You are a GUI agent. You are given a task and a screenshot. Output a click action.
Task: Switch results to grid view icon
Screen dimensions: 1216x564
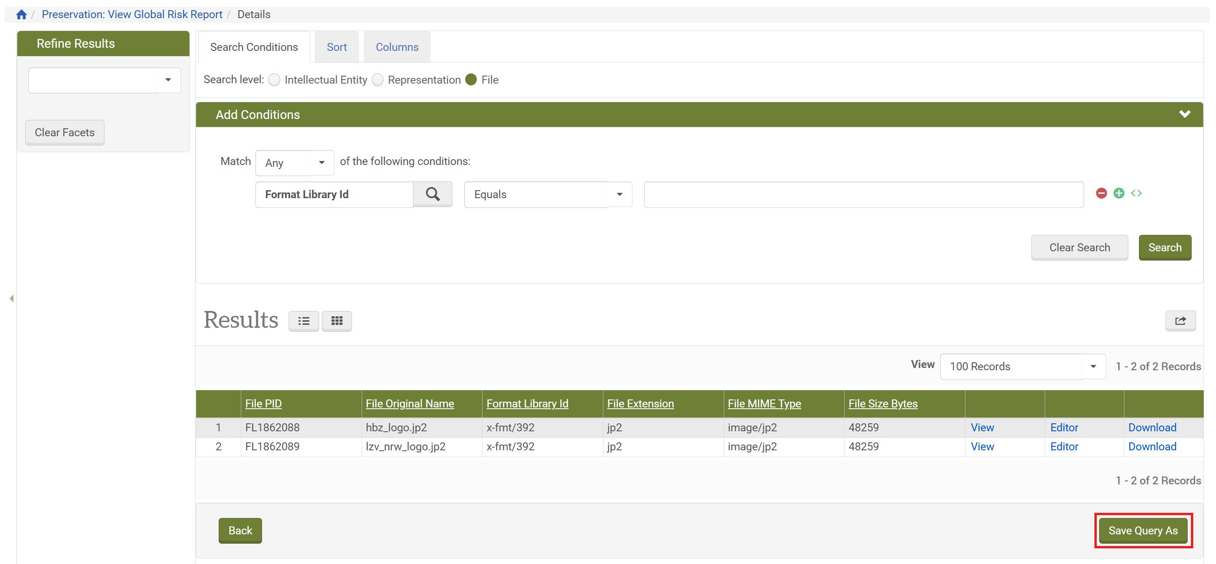[x=336, y=321]
